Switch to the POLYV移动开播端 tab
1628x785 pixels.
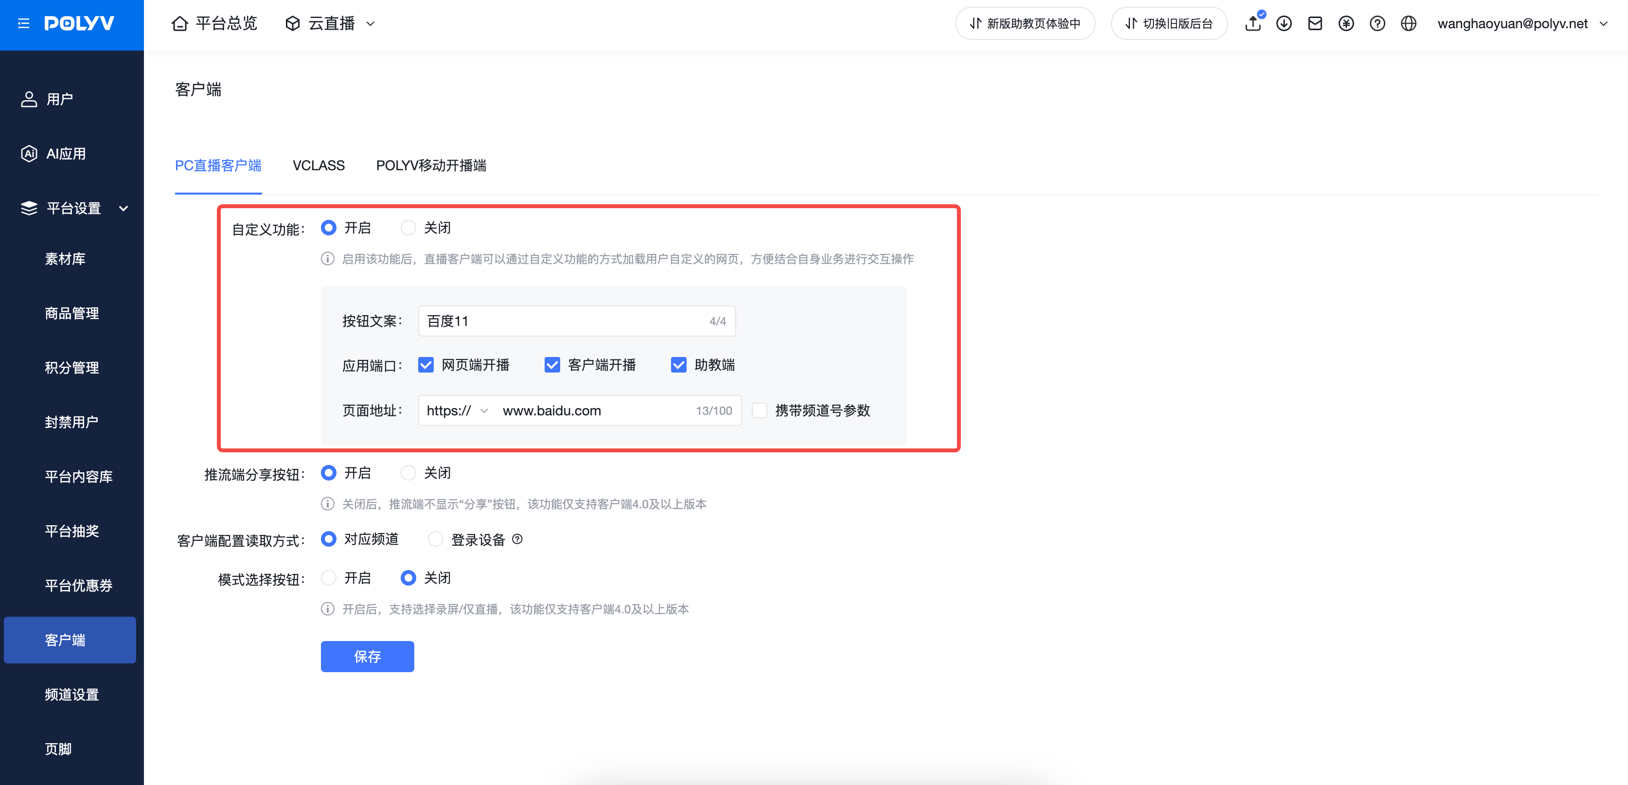pos(431,165)
